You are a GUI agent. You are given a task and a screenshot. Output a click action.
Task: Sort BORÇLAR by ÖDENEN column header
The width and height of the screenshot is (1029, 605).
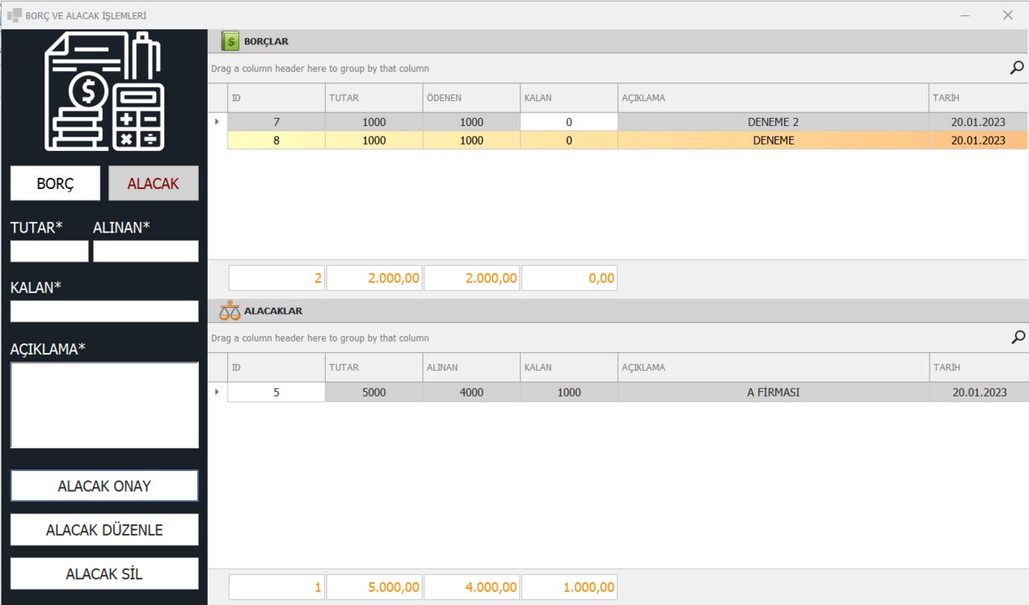[471, 98]
